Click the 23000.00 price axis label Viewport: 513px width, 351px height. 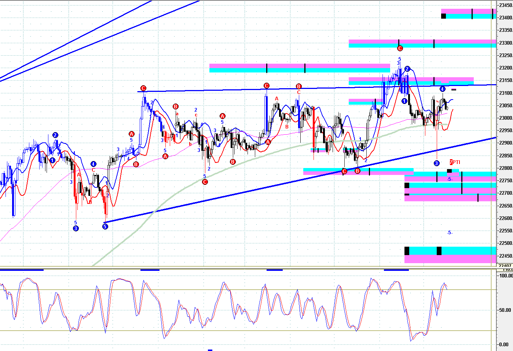click(506, 118)
